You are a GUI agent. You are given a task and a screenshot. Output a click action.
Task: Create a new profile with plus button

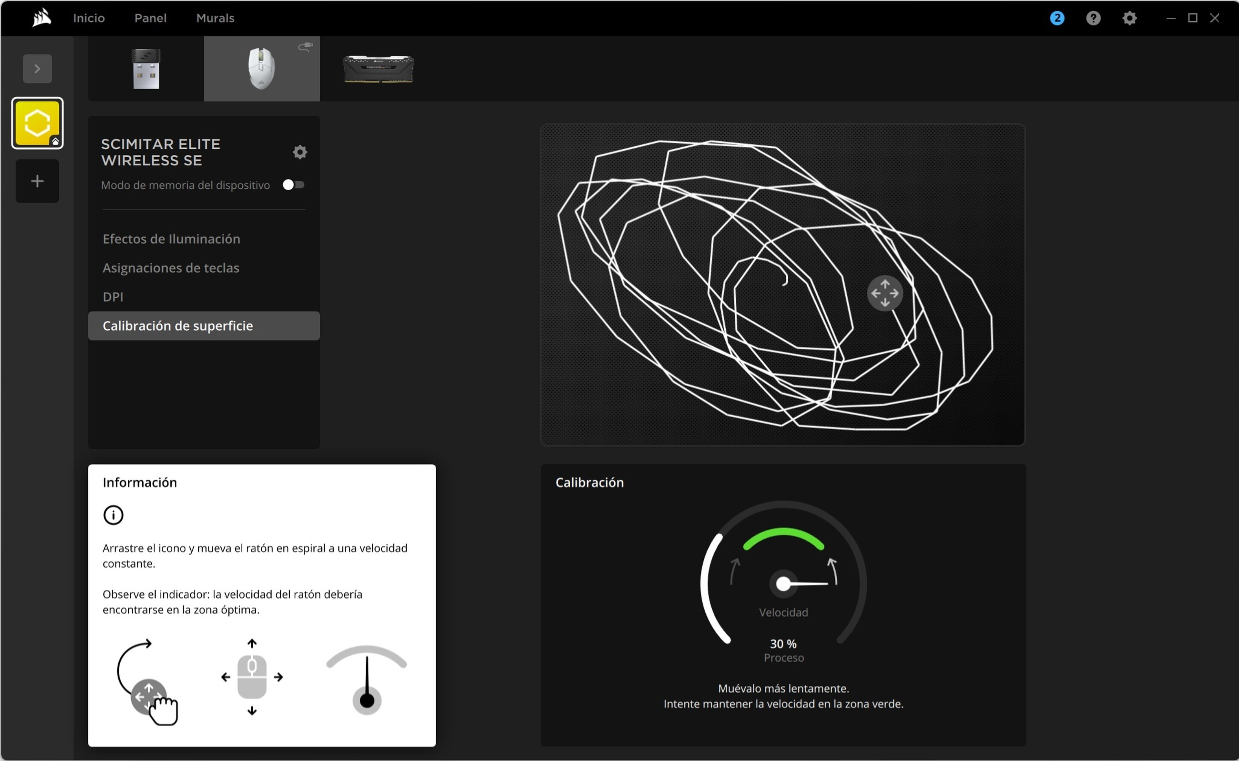tap(37, 181)
